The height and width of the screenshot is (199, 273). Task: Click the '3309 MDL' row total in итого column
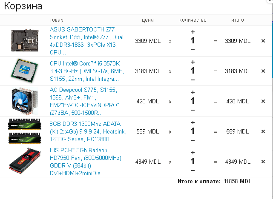[238, 41]
